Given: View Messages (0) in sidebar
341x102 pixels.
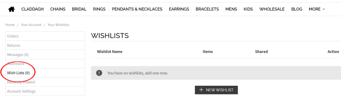Looking at the screenshot, I should tap(45, 55).
